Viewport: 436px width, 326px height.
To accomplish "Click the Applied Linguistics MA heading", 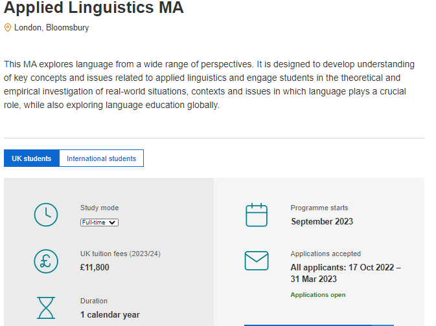I will (94, 7).
